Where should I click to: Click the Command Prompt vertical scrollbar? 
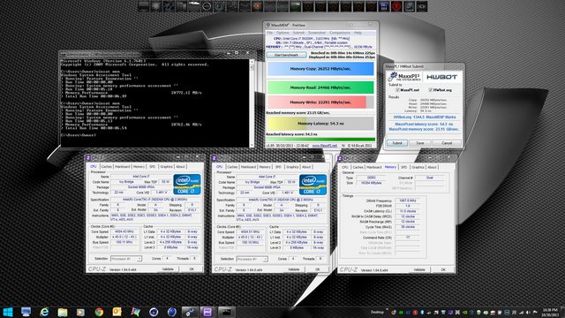tap(252, 102)
